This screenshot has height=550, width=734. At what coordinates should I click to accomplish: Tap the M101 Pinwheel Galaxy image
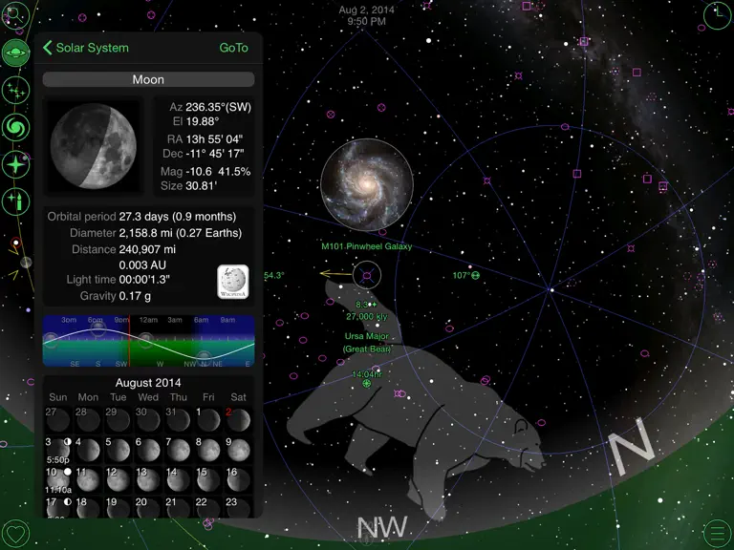point(367,184)
